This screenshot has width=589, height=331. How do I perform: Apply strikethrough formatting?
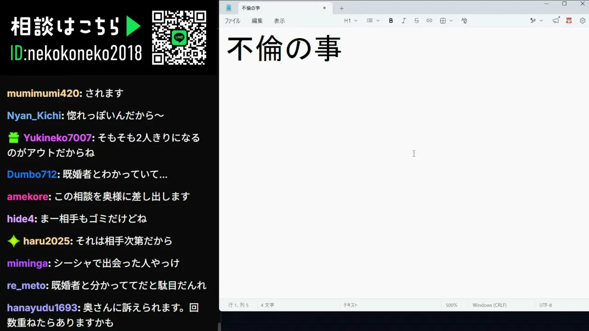(416, 21)
